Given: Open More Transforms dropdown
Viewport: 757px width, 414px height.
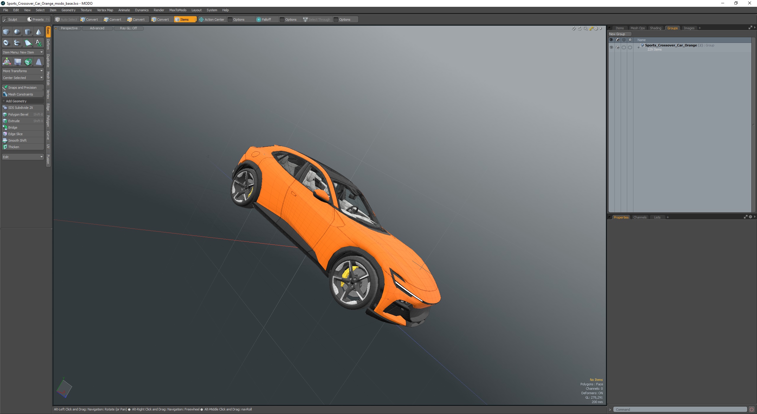Looking at the screenshot, I should (x=23, y=71).
